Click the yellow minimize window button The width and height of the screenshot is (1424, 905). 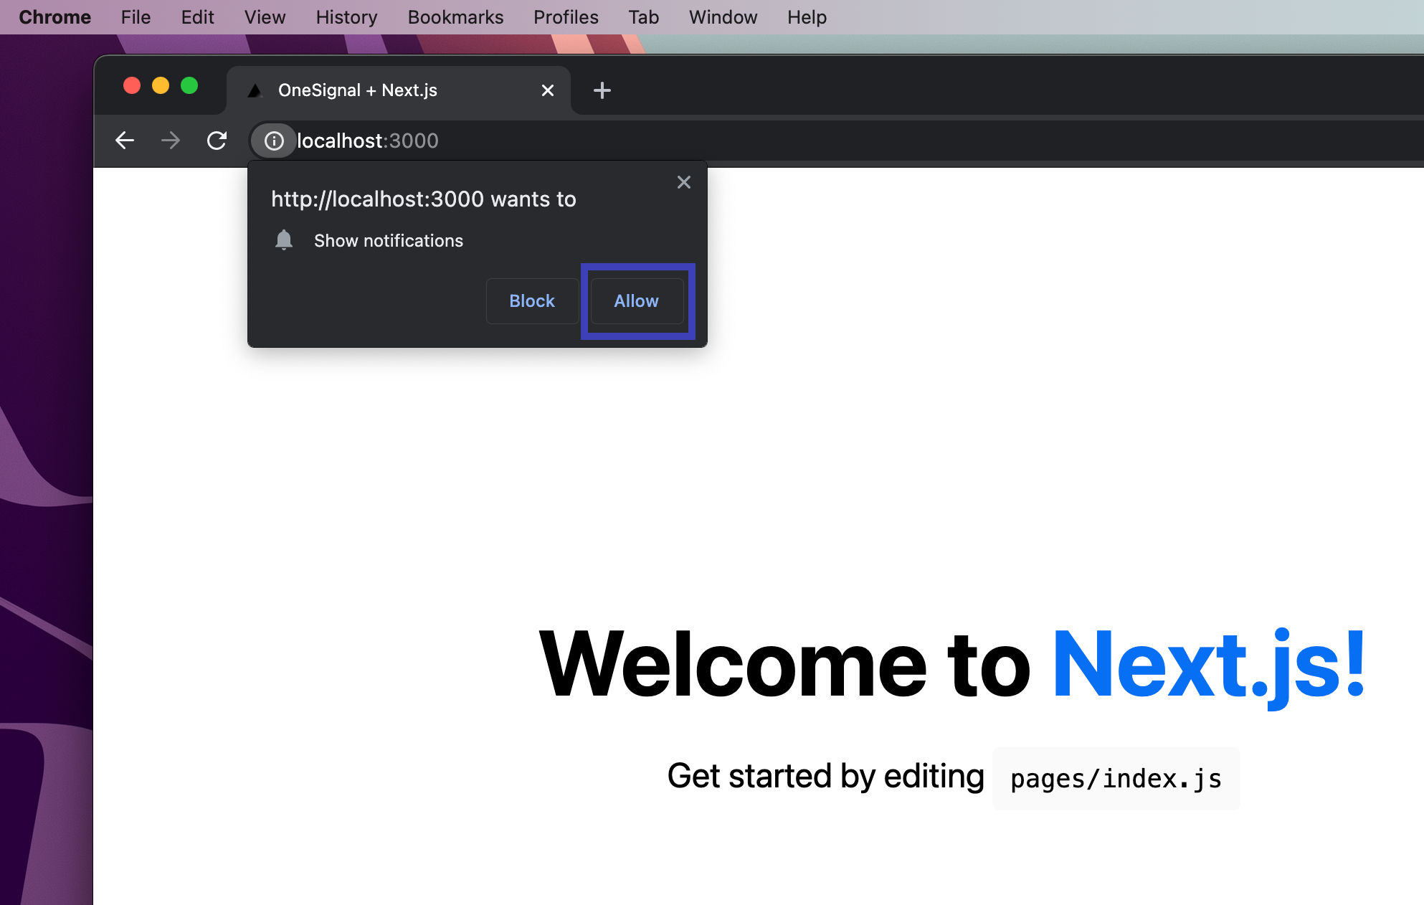click(x=161, y=86)
